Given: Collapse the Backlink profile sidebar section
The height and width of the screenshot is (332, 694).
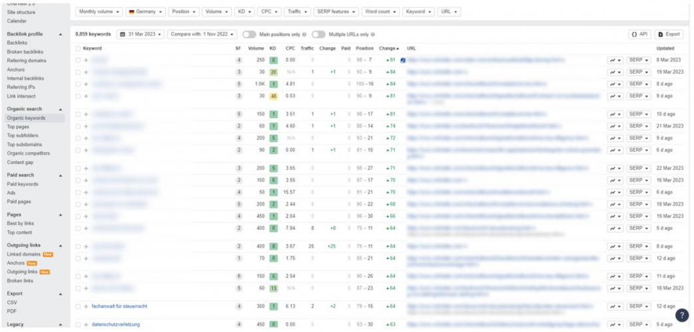Looking at the screenshot, I should click(61, 35).
